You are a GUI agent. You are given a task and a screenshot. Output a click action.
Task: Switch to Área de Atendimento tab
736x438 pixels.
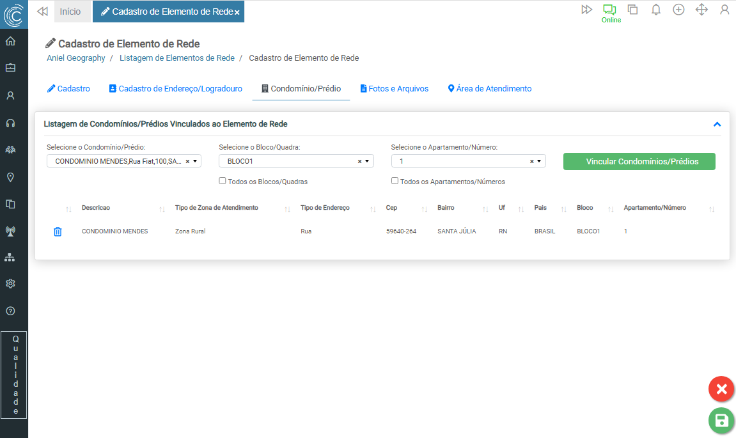[x=489, y=89]
